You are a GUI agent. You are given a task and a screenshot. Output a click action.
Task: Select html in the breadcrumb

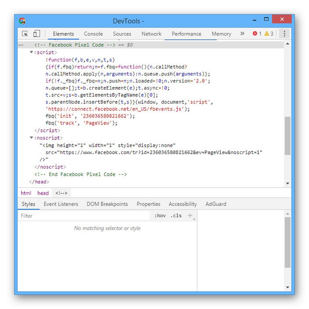(x=26, y=193)
